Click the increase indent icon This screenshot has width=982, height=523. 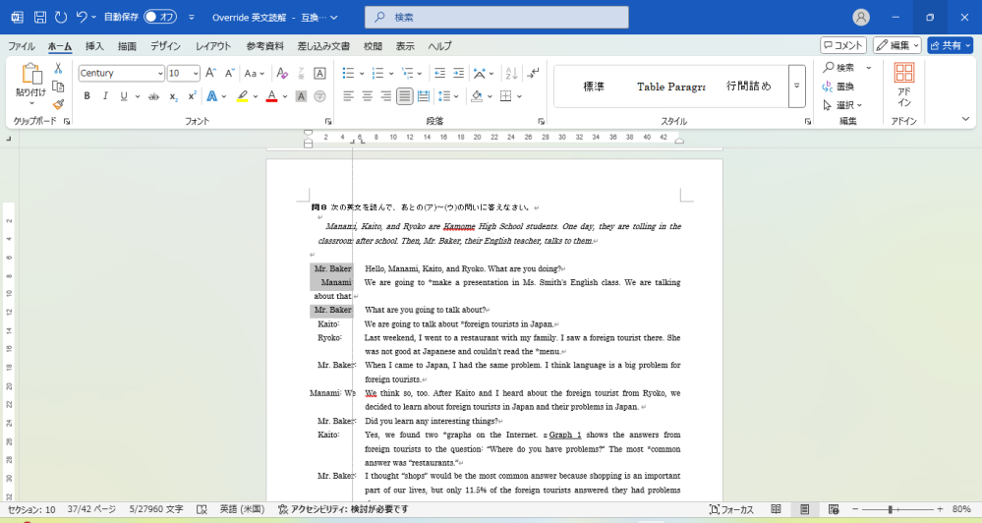[x=458, y=74]
